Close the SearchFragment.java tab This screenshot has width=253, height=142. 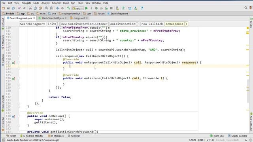pyautogui.click(x=34, y=18)
